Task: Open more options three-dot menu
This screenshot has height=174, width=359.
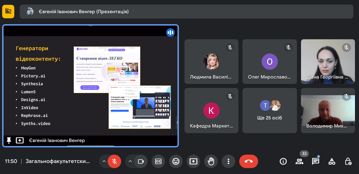Action: tap(228, 161)
